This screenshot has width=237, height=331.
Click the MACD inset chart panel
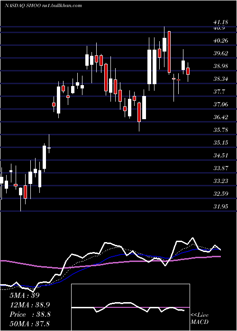coord(130,307)
